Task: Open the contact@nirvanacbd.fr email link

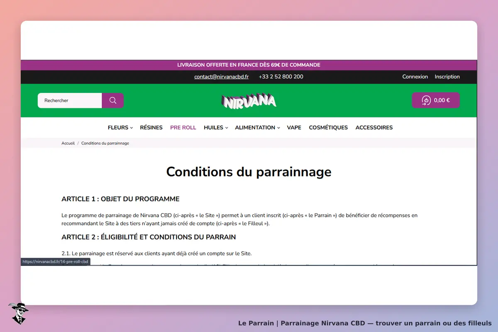Action: pos(222,77)
